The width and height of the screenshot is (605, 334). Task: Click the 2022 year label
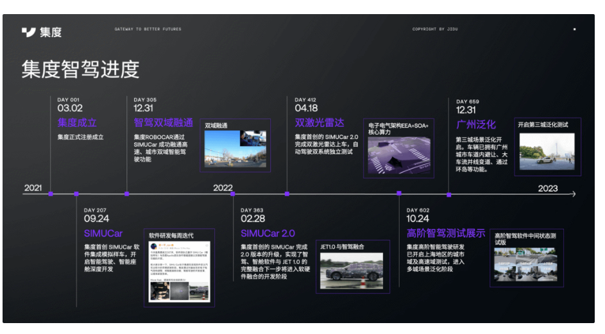(223, 188)
